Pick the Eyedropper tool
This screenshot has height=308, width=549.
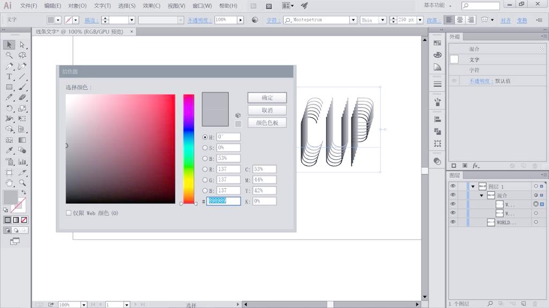(x=9, y=151)
